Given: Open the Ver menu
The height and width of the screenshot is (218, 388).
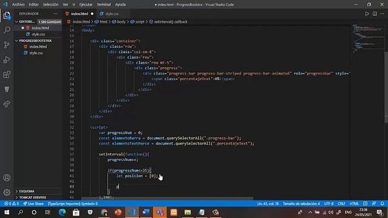Looking at the screenshot, I should (65, 4).
